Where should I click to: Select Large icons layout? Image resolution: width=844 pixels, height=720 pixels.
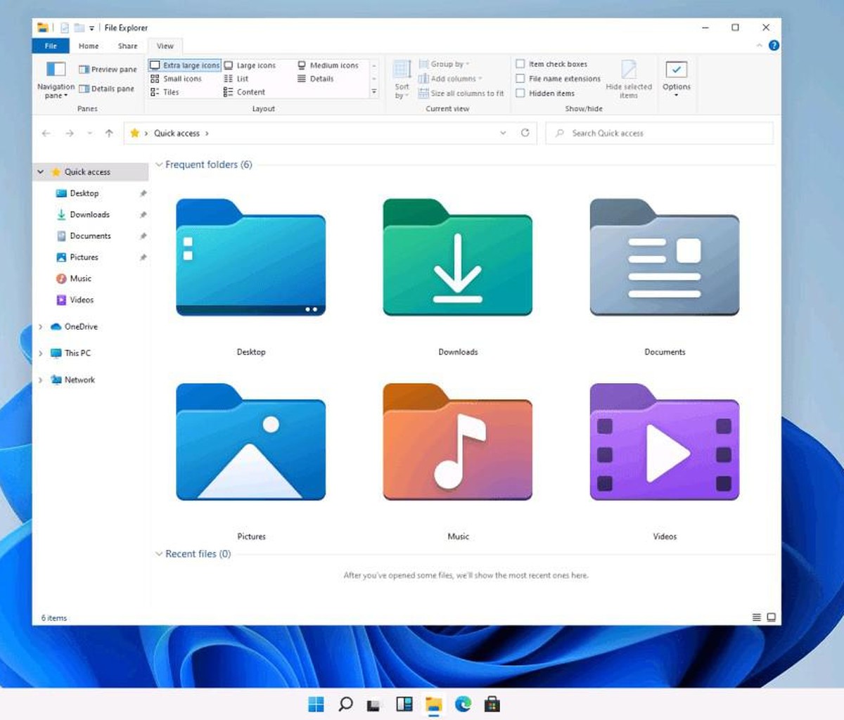click(250, 65)
